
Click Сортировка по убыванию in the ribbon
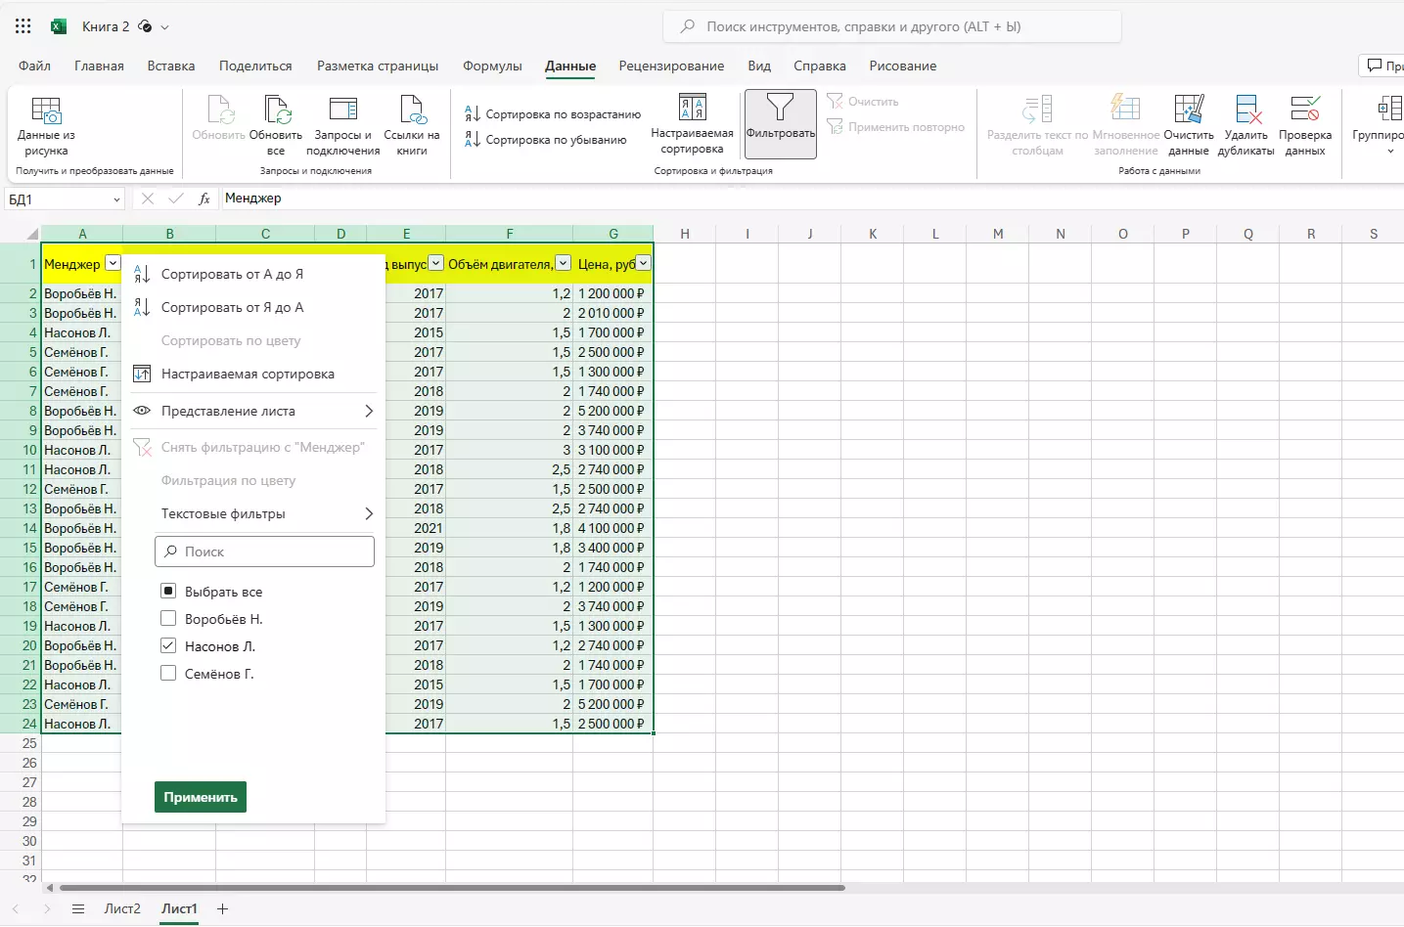click(555, 140)
